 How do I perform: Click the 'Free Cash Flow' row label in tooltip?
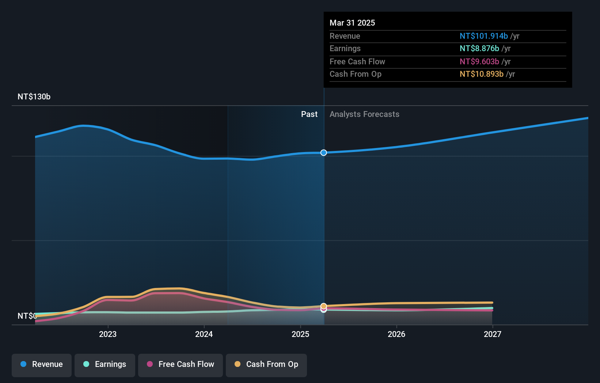(x=357, y=61)
